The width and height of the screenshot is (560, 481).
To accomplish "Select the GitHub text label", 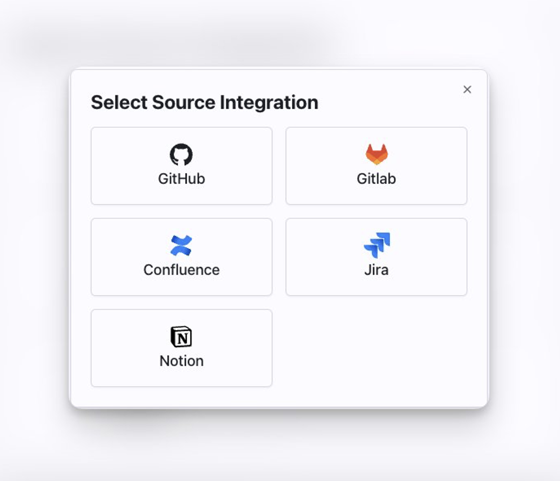I will pos(181,179).
